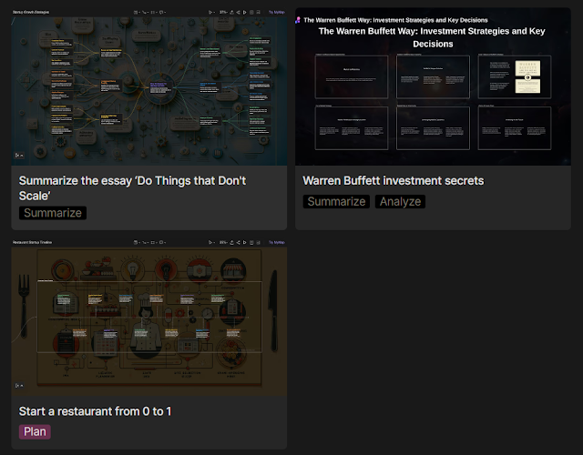Select the Analyze tag on the Warren Buffett card
This screenshot has width=583, height=455.
pyautogui.click(x=400, y=201)
